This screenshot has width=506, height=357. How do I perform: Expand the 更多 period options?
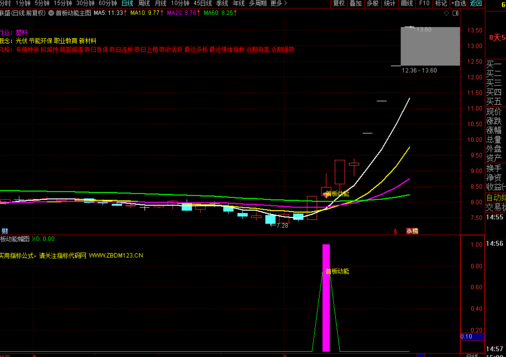[x=278, y=4]
